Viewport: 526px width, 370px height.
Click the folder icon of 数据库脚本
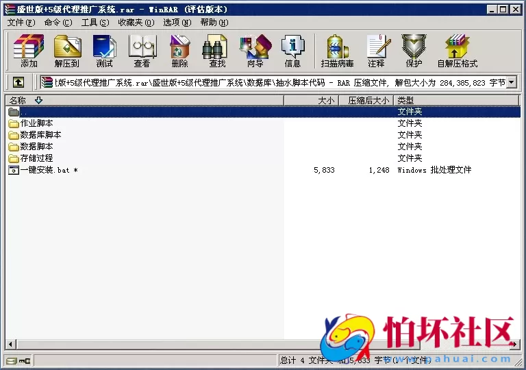coord(14,135)
